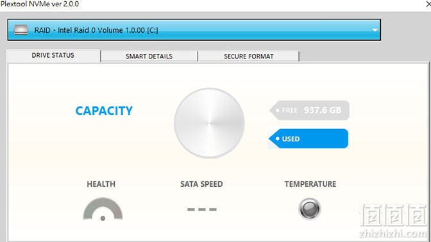The height and width of the screenshot is (242, 431).
Task: Click the white dot on the USED tag
Action: (x=277, y=139)
